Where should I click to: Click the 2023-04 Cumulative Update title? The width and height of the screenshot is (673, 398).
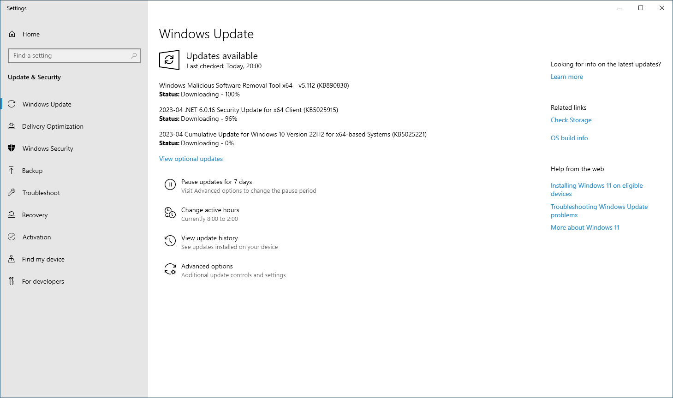pos(293,134)
